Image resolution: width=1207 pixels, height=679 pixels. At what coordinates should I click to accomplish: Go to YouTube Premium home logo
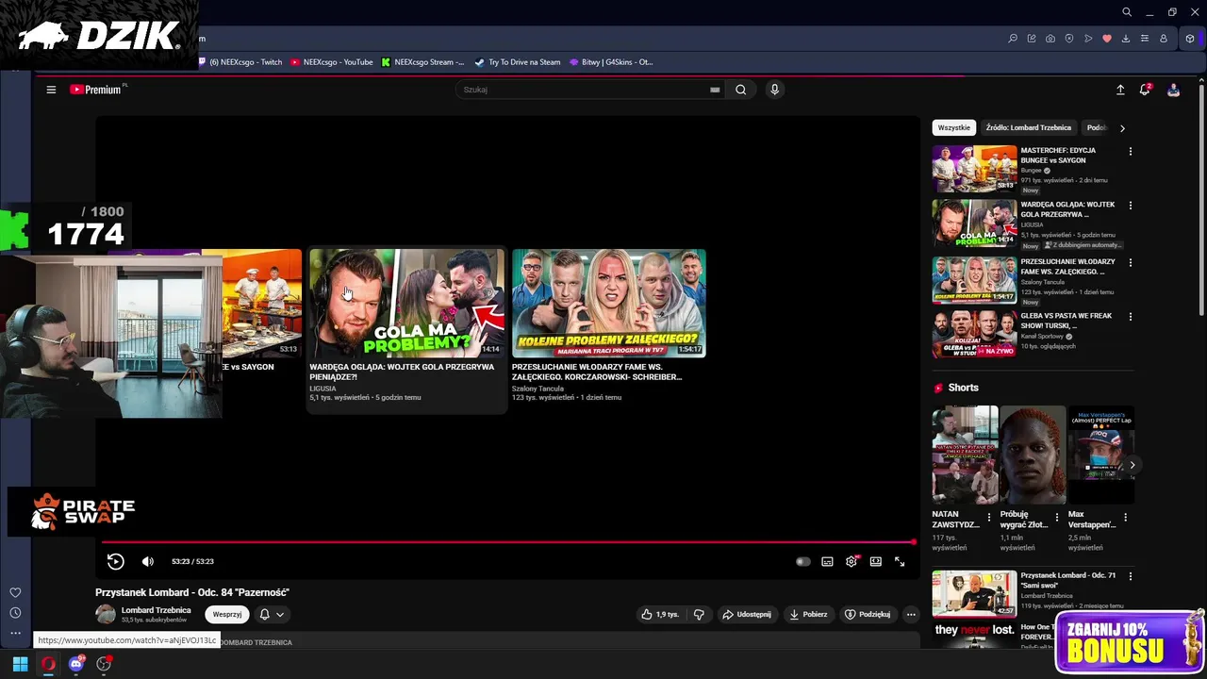[x=98, y=90]
